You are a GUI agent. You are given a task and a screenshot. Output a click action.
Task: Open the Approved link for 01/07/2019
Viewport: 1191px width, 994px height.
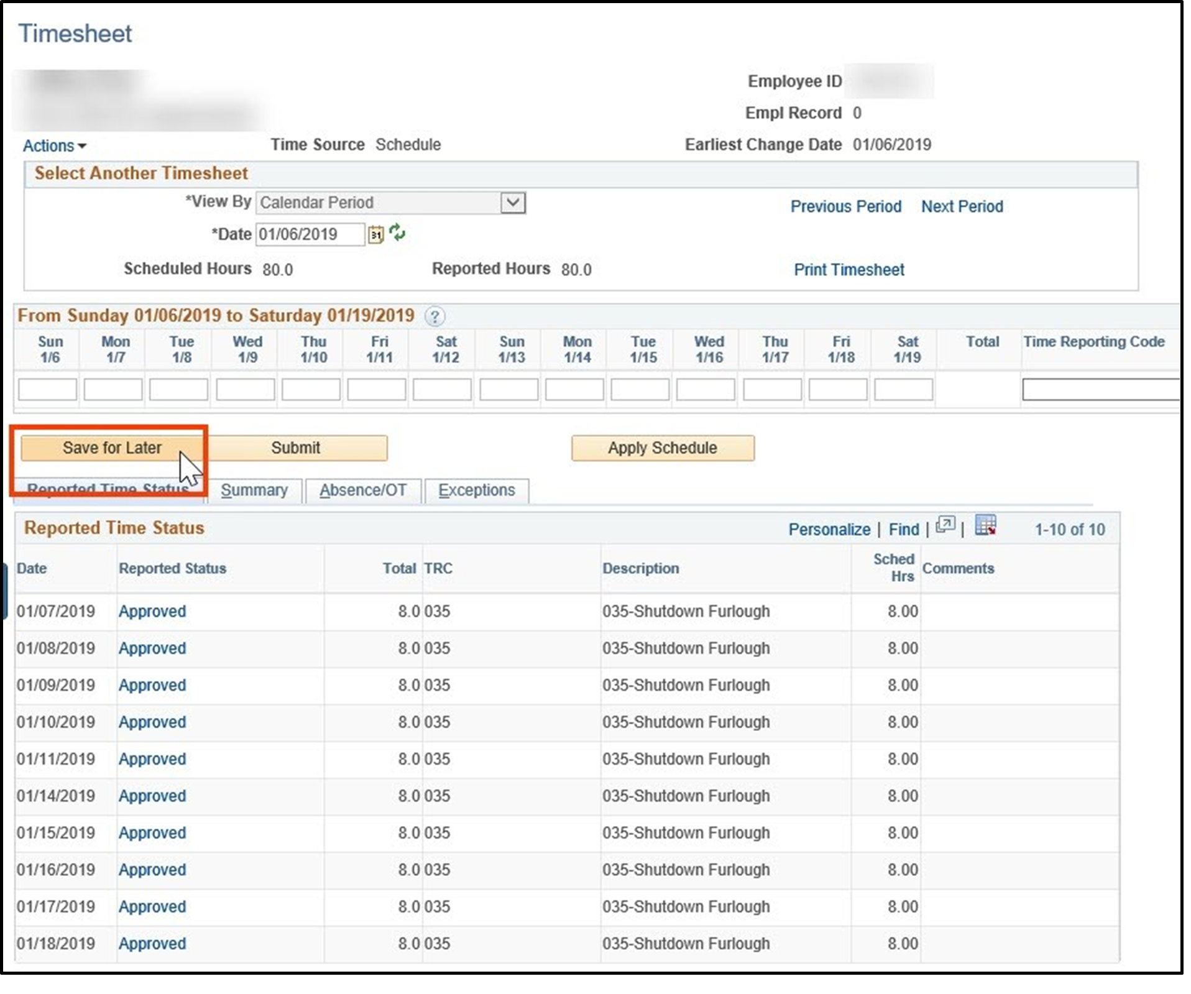[152, 612]
